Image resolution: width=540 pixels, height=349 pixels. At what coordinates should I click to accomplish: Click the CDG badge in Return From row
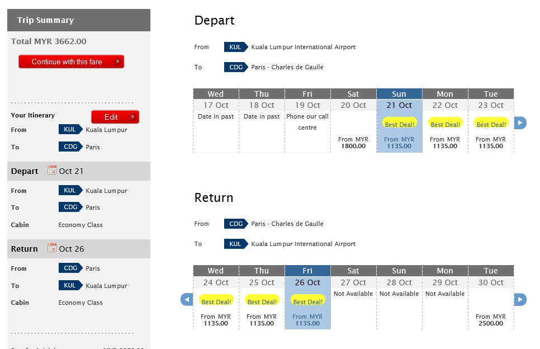(235, 224)
